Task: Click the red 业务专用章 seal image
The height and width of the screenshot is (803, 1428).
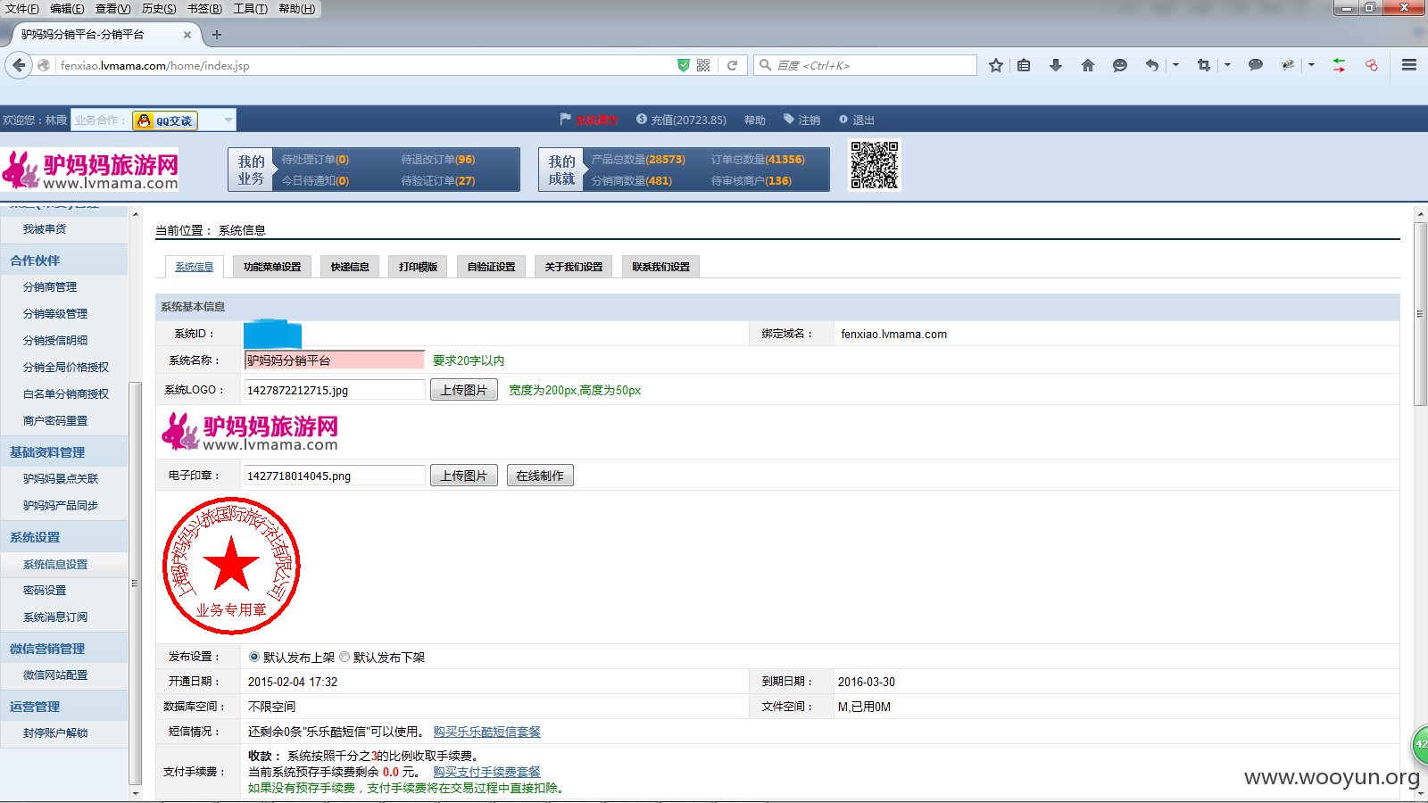Action: (231, 566)
